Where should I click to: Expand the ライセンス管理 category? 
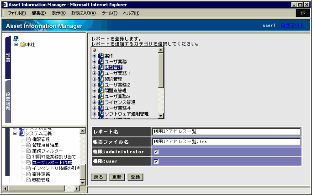coord(94,102)
